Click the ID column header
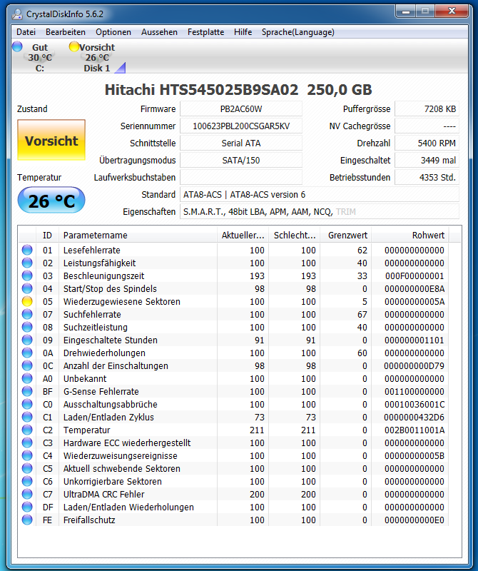The width and height of the screenshot is (478, 571). tap(47, 236)
